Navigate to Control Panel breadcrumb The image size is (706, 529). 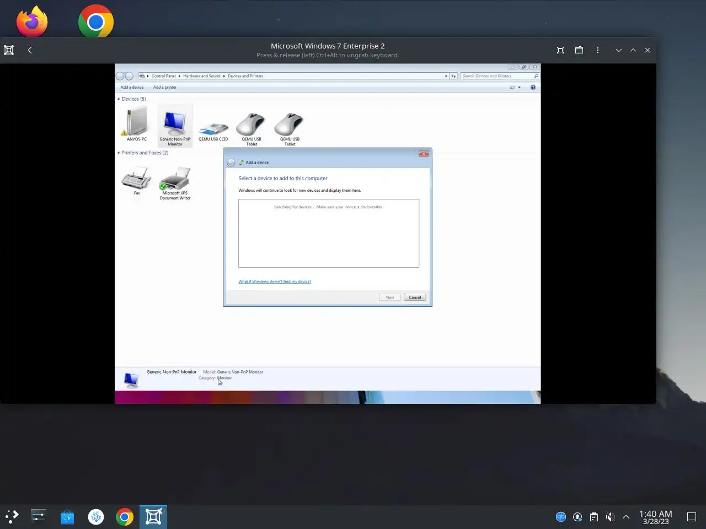[164, 76]
